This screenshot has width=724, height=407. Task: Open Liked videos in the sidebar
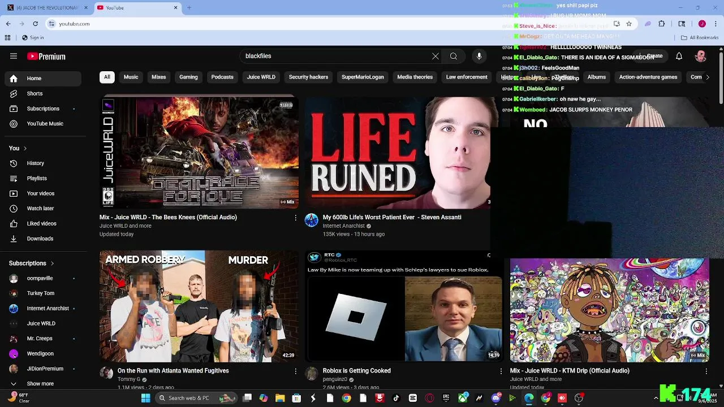43,224
